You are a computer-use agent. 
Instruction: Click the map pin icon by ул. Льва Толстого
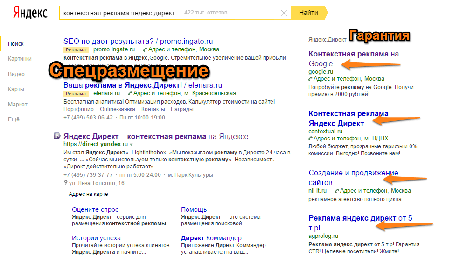[x=66, y=182]
